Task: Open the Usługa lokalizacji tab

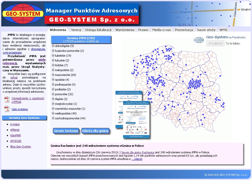Action: point(98,30)
